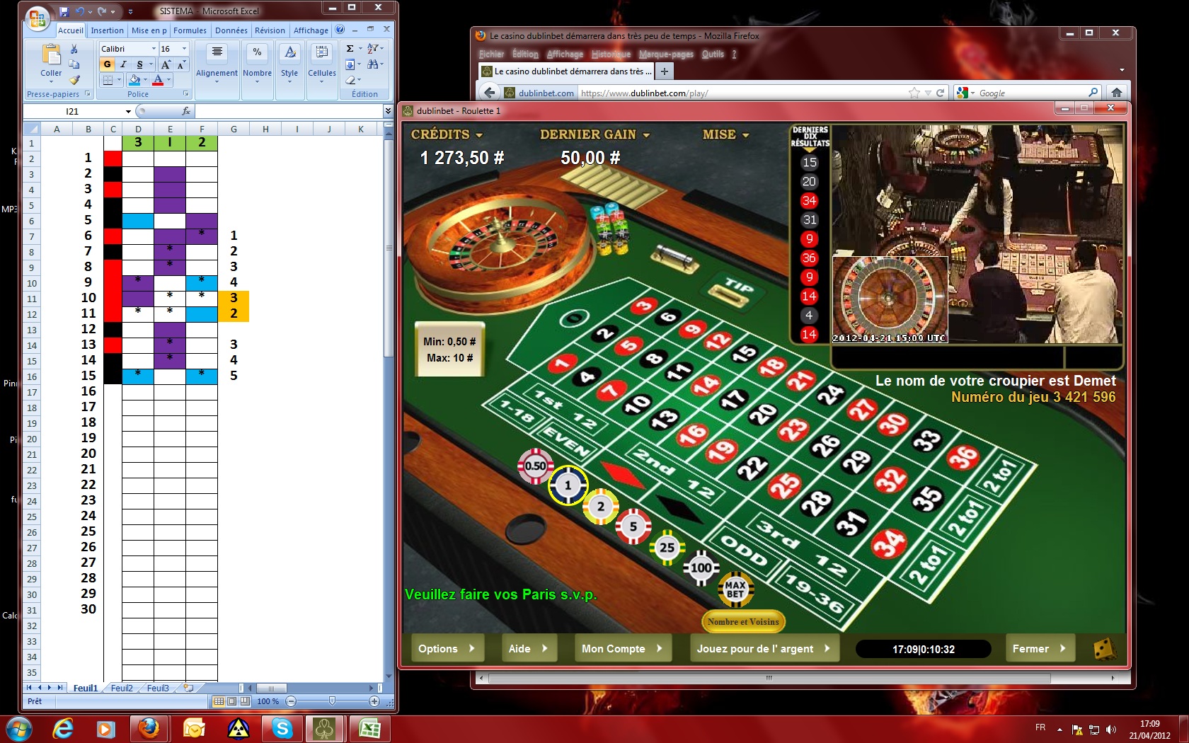Click the AutoSum sigma icon

[x=350, y=49]
